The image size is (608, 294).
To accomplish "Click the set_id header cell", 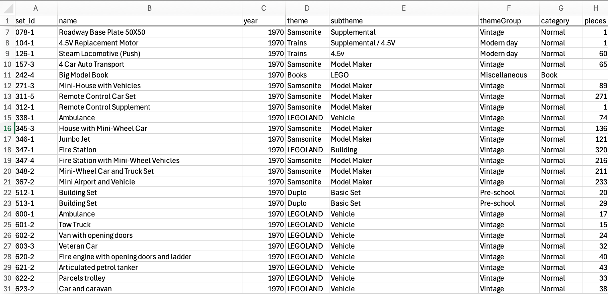I will click(x=36, y=21).
